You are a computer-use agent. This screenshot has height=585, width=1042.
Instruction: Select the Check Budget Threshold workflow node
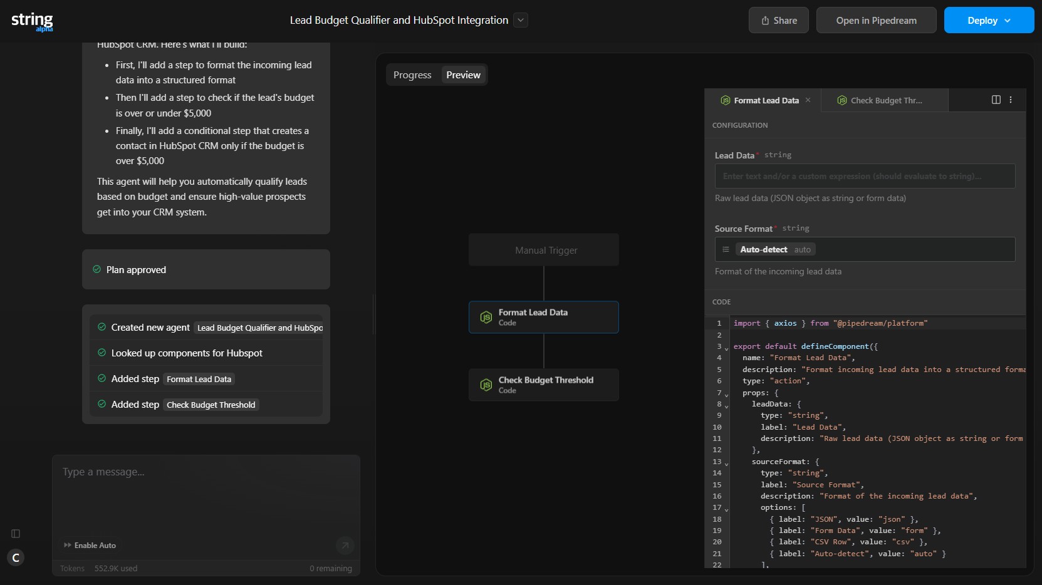point(544,385)
